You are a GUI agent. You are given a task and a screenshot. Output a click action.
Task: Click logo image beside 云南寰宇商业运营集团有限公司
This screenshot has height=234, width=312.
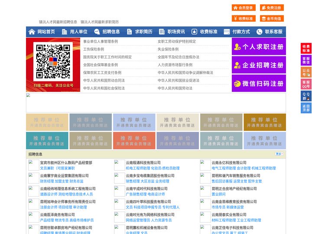tap(33, 178)
